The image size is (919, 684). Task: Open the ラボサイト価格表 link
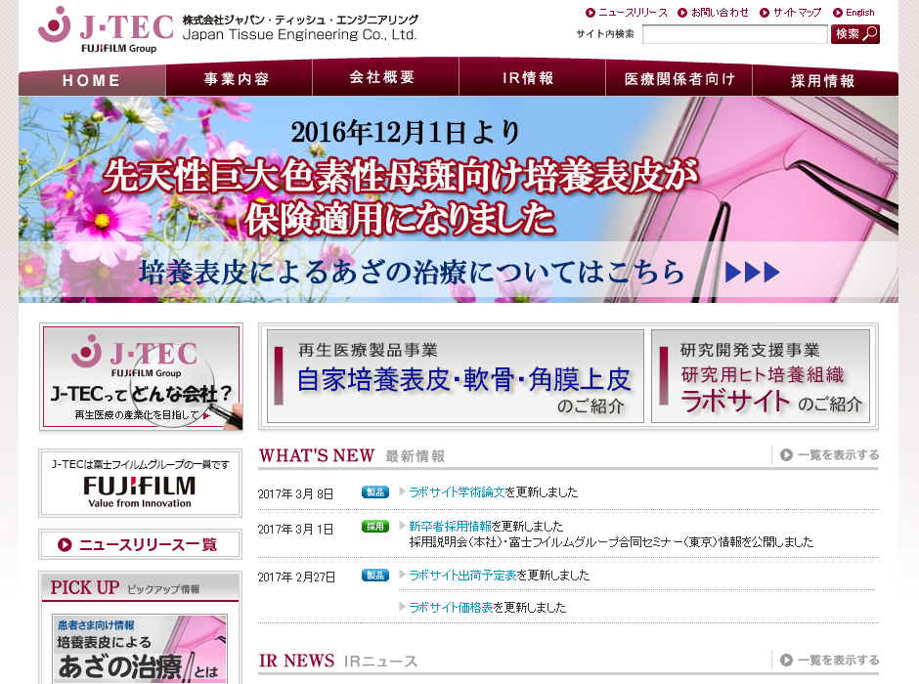click(451, 607)
